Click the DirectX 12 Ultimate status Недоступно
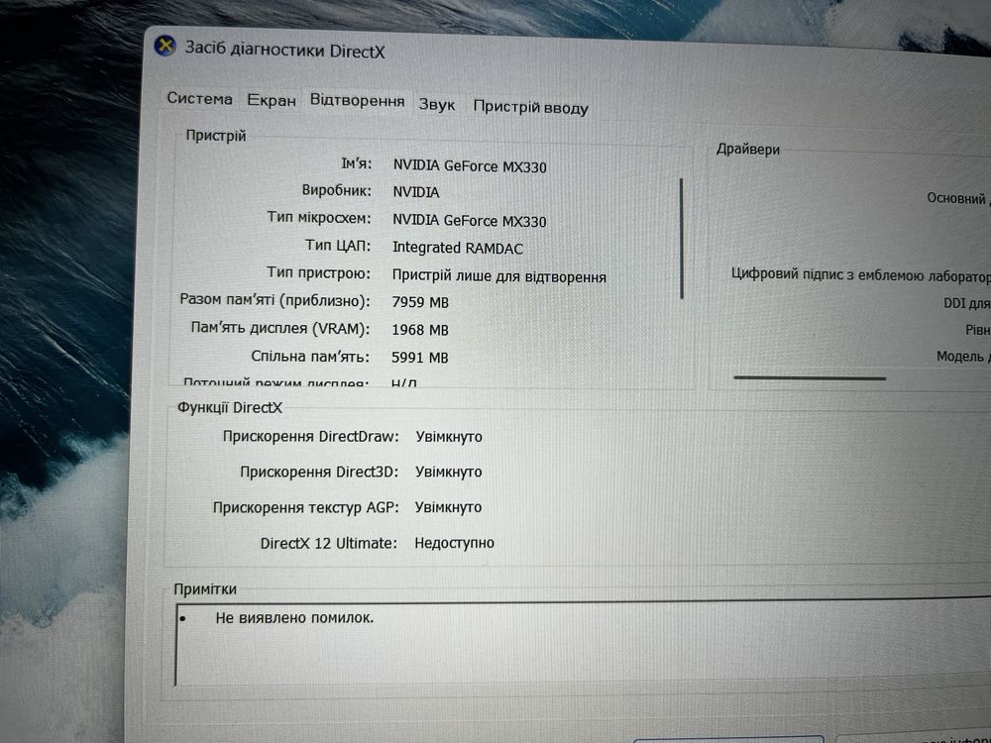This screenshot has height=743, width=991. pos(455,543)
